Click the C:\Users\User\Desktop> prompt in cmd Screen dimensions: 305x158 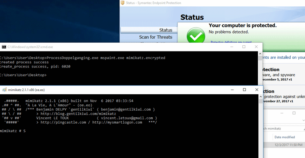tap(23, 75)
